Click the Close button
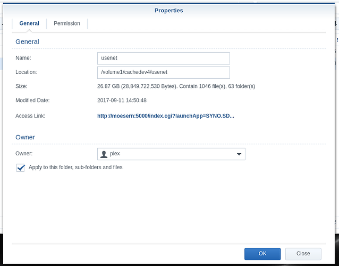Viewport: 339px width, 266px height. [x=303, y=254]
